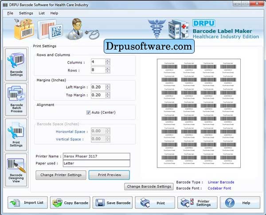The image size is (266, 215).
Task: Click the DRPU logo
Action: 204,23
